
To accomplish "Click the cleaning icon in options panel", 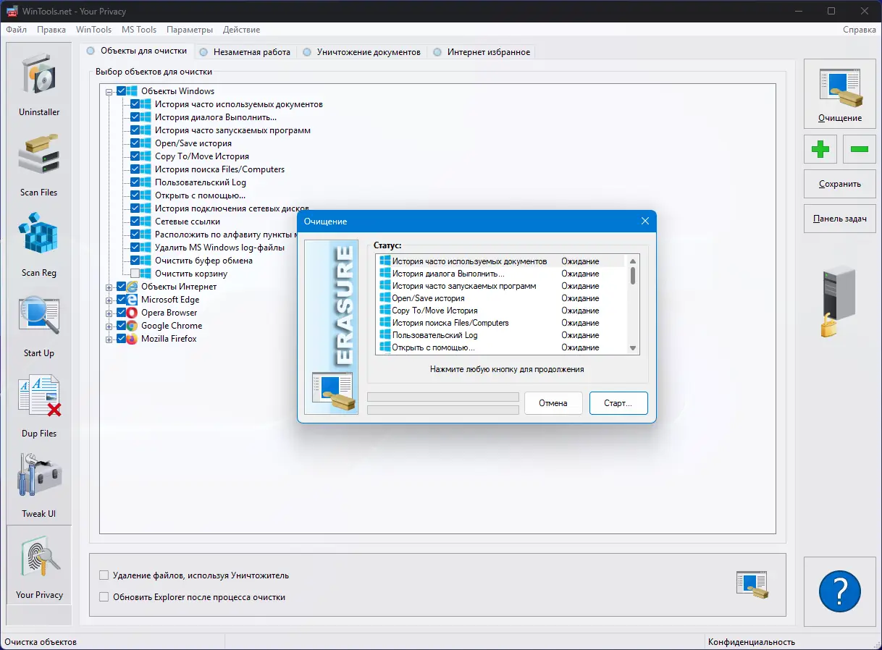I will point(751,584).
